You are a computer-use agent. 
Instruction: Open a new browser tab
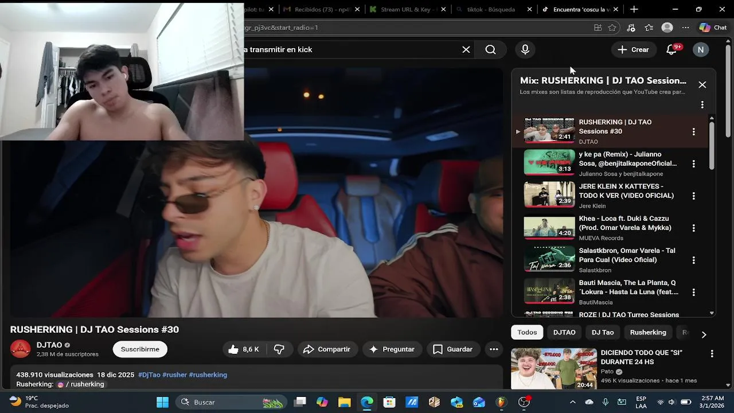click(634, 9)
